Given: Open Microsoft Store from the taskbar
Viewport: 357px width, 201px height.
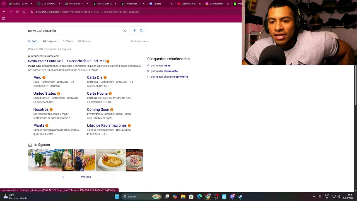Looking at the screenshot, I should (191, 197).
